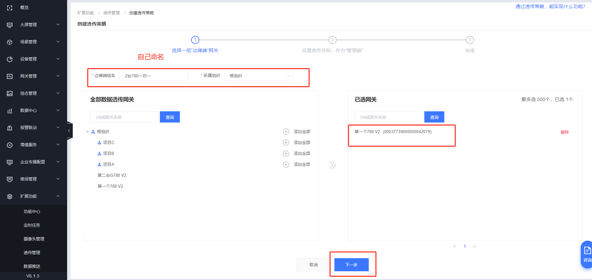Click 删除 to remove selected gateway
This screenshot has width=592, height=280.
coord(565,132)
